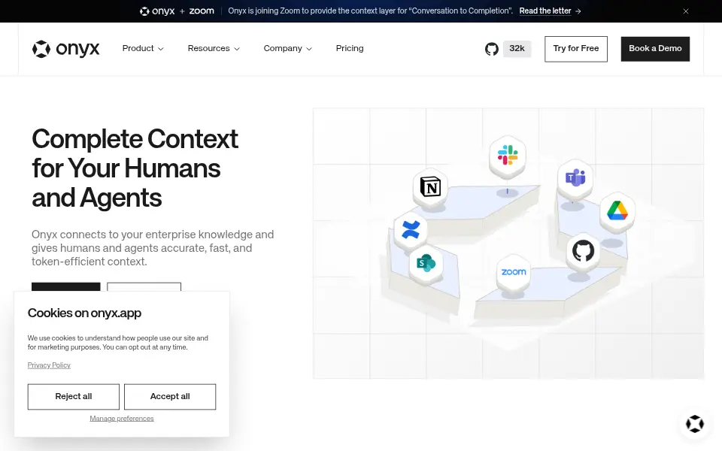This screenshot has width=722, height=451.
Task: Open Manage preferences for cookies
Action: (122, 419)
